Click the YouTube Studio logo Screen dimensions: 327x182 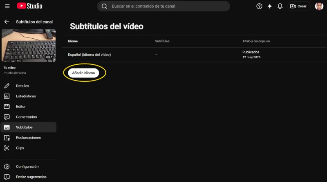[29, 6]
